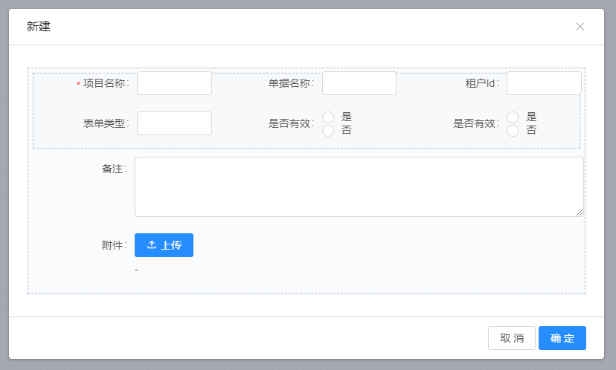Select 是 in 是否有效 below 租户Id
Image resolution: width=616 pixels, height=370 pixels.
pos(513,117)
